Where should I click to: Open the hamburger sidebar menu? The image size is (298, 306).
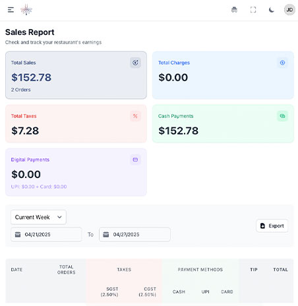tap(11, 10)
